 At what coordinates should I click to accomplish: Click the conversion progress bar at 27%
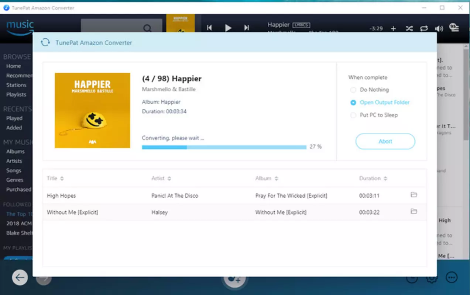224,147
